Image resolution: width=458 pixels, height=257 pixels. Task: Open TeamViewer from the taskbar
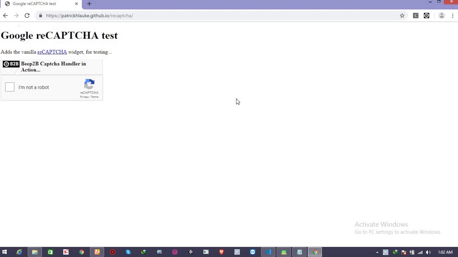pos(253,252)
